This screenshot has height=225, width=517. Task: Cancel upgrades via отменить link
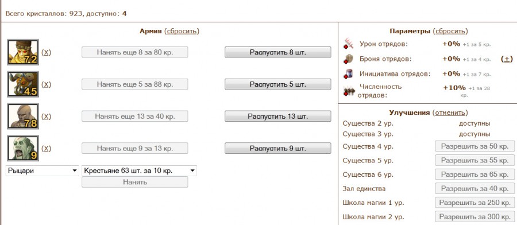[450, 113]
